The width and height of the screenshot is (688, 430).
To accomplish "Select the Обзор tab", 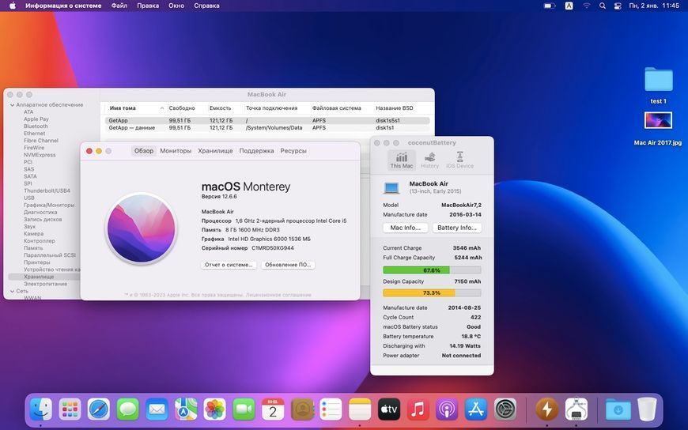I will point(143,150).
